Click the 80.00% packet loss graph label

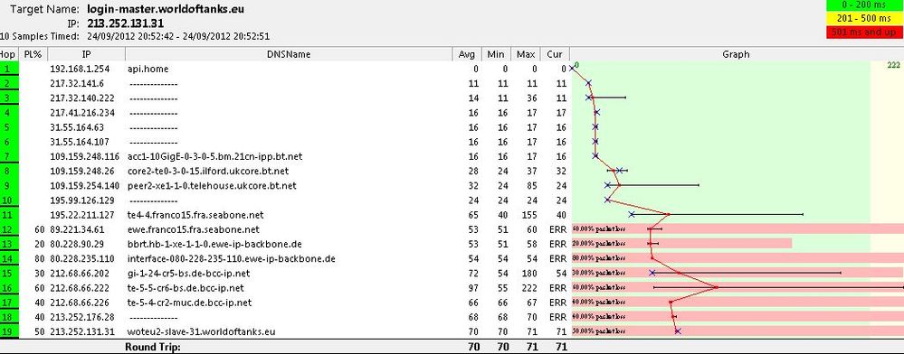click(598, 259)
